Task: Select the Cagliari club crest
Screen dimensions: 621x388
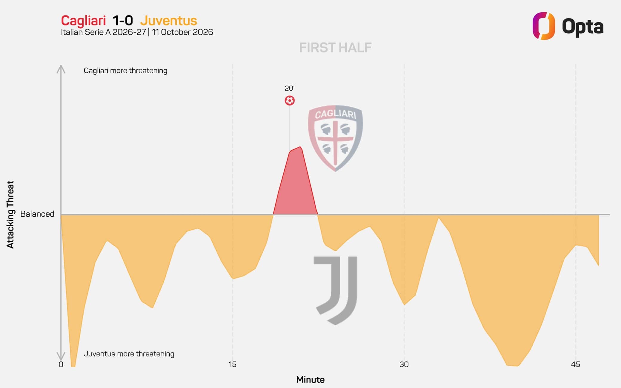Action: pos(335,138)
